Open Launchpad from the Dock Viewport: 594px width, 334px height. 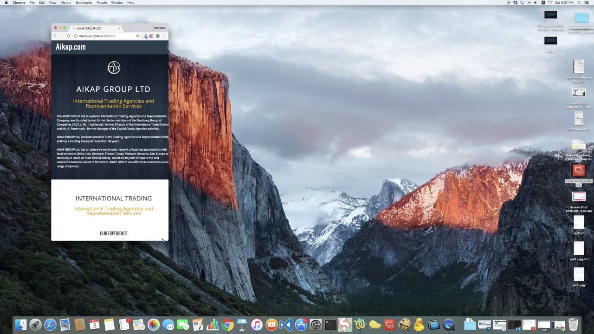35,325
